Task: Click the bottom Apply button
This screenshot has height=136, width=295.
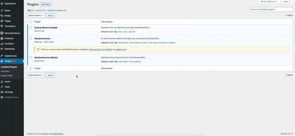Action: [50, 75]
